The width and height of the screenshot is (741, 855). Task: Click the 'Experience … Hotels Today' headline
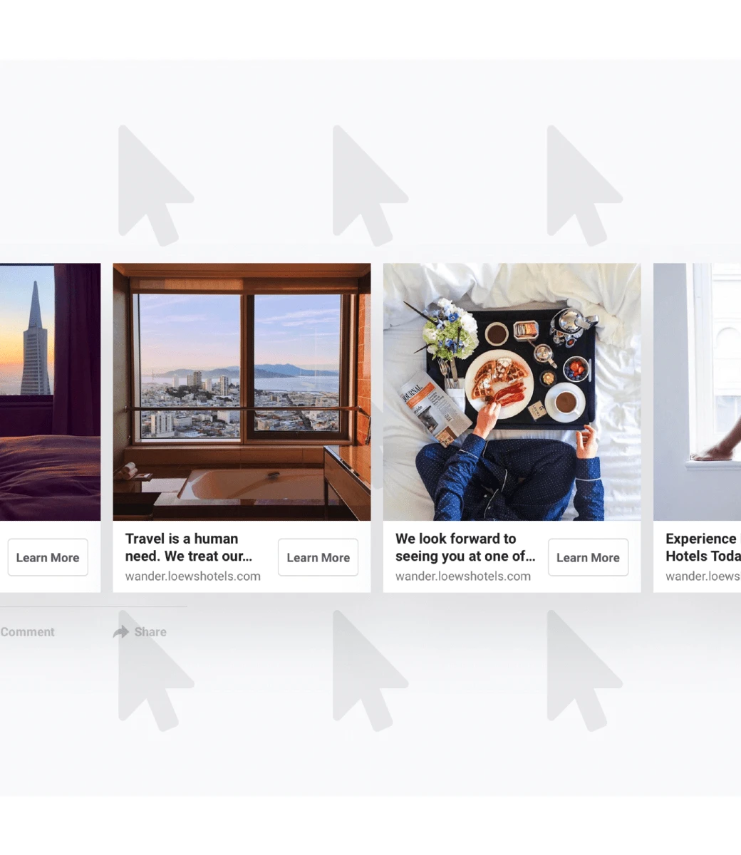click(703, 547)
